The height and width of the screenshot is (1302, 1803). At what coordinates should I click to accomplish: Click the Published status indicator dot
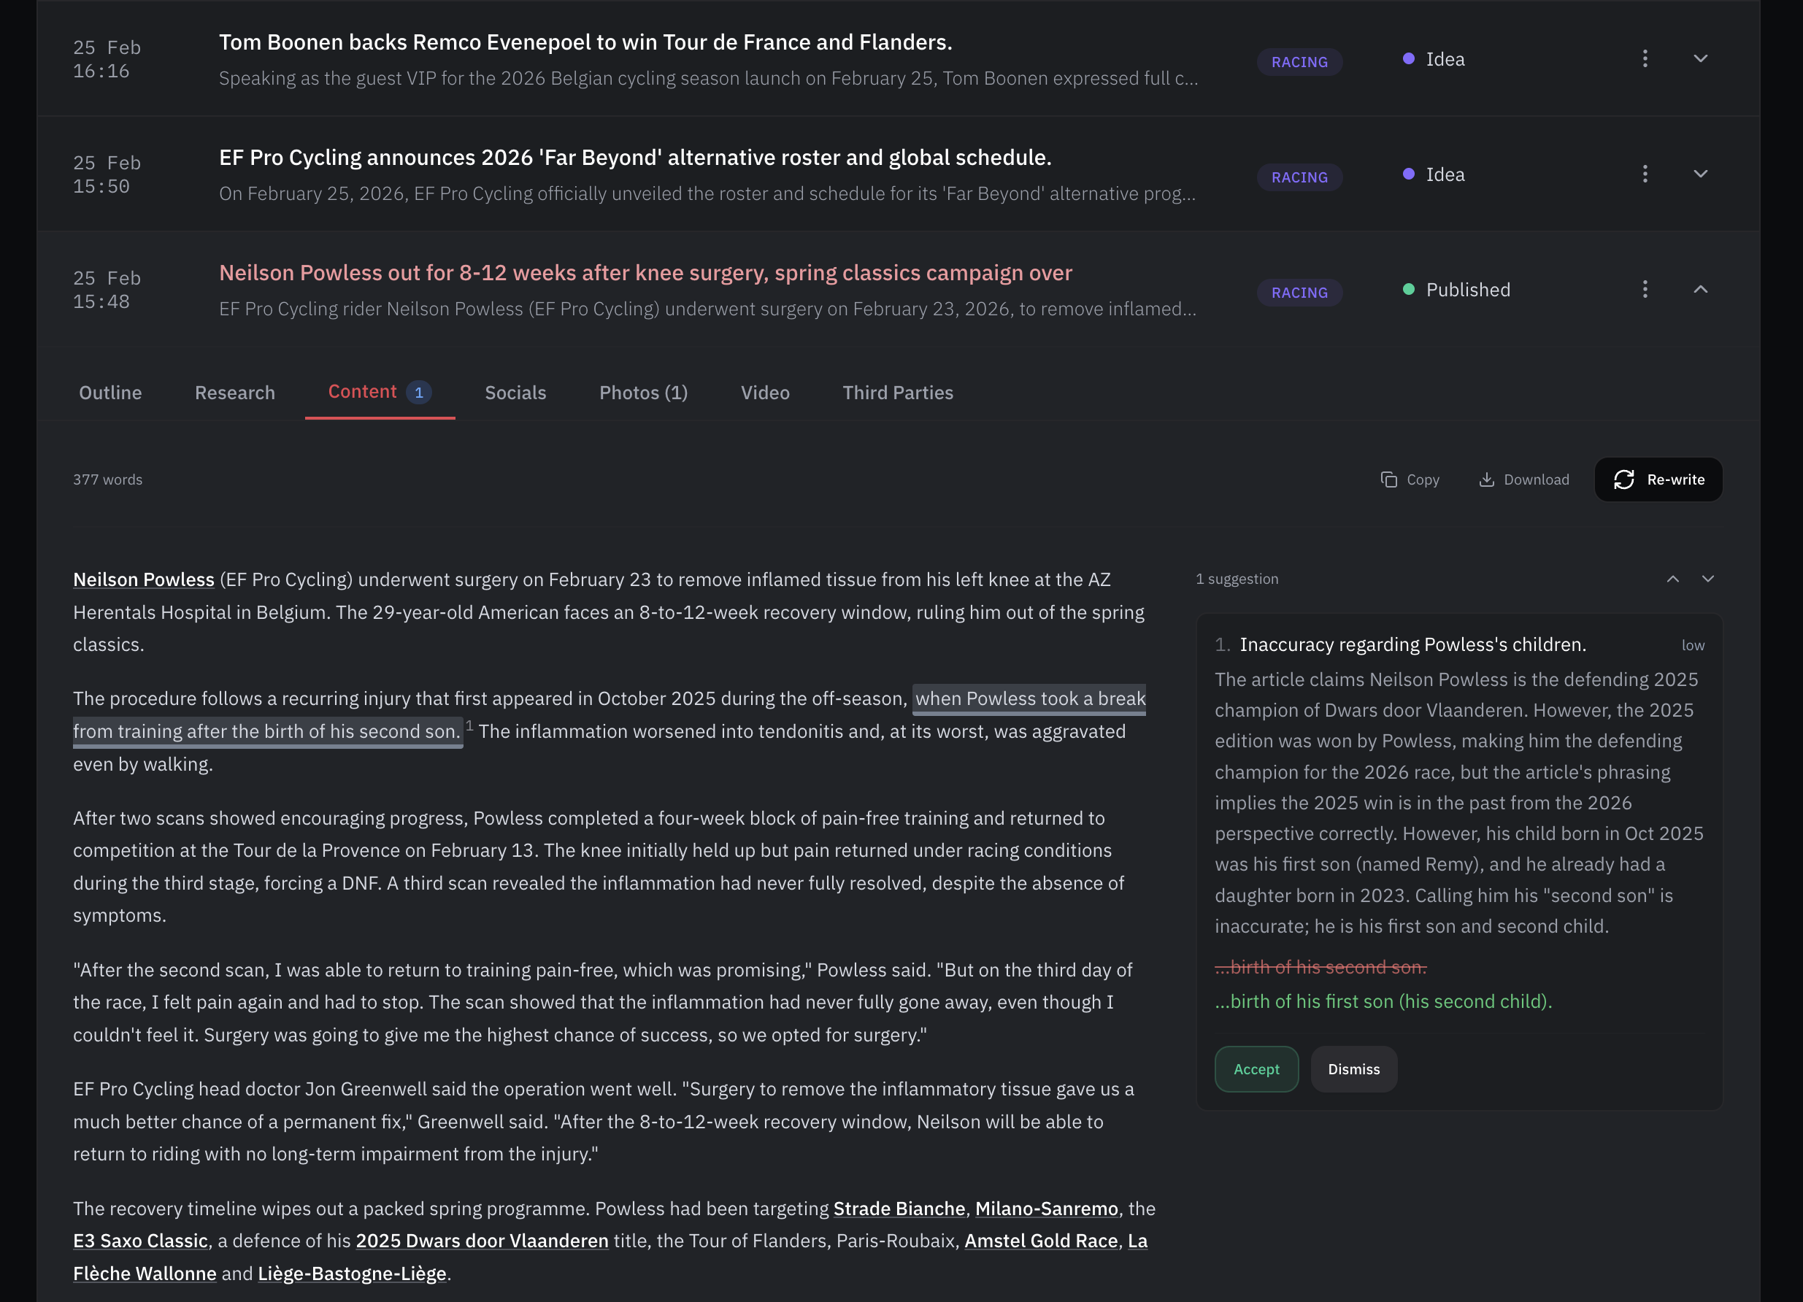(1409, 289)
